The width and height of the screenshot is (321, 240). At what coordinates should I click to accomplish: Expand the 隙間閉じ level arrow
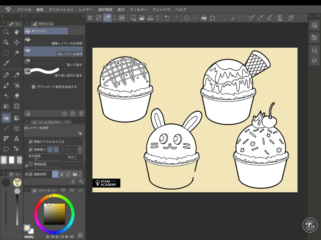(80, 150)
